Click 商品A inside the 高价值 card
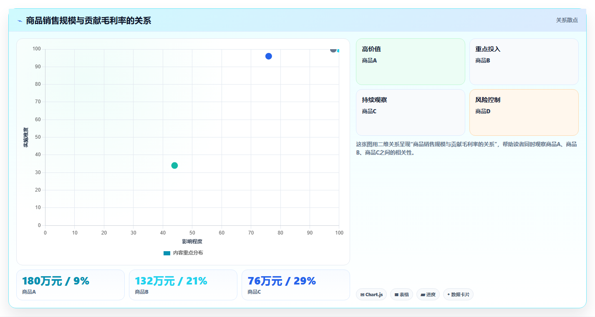This screenshot has height=317, width=595. click(x=369, y=60)
